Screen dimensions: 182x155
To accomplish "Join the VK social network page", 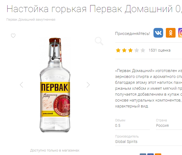I will click(158, 33).
